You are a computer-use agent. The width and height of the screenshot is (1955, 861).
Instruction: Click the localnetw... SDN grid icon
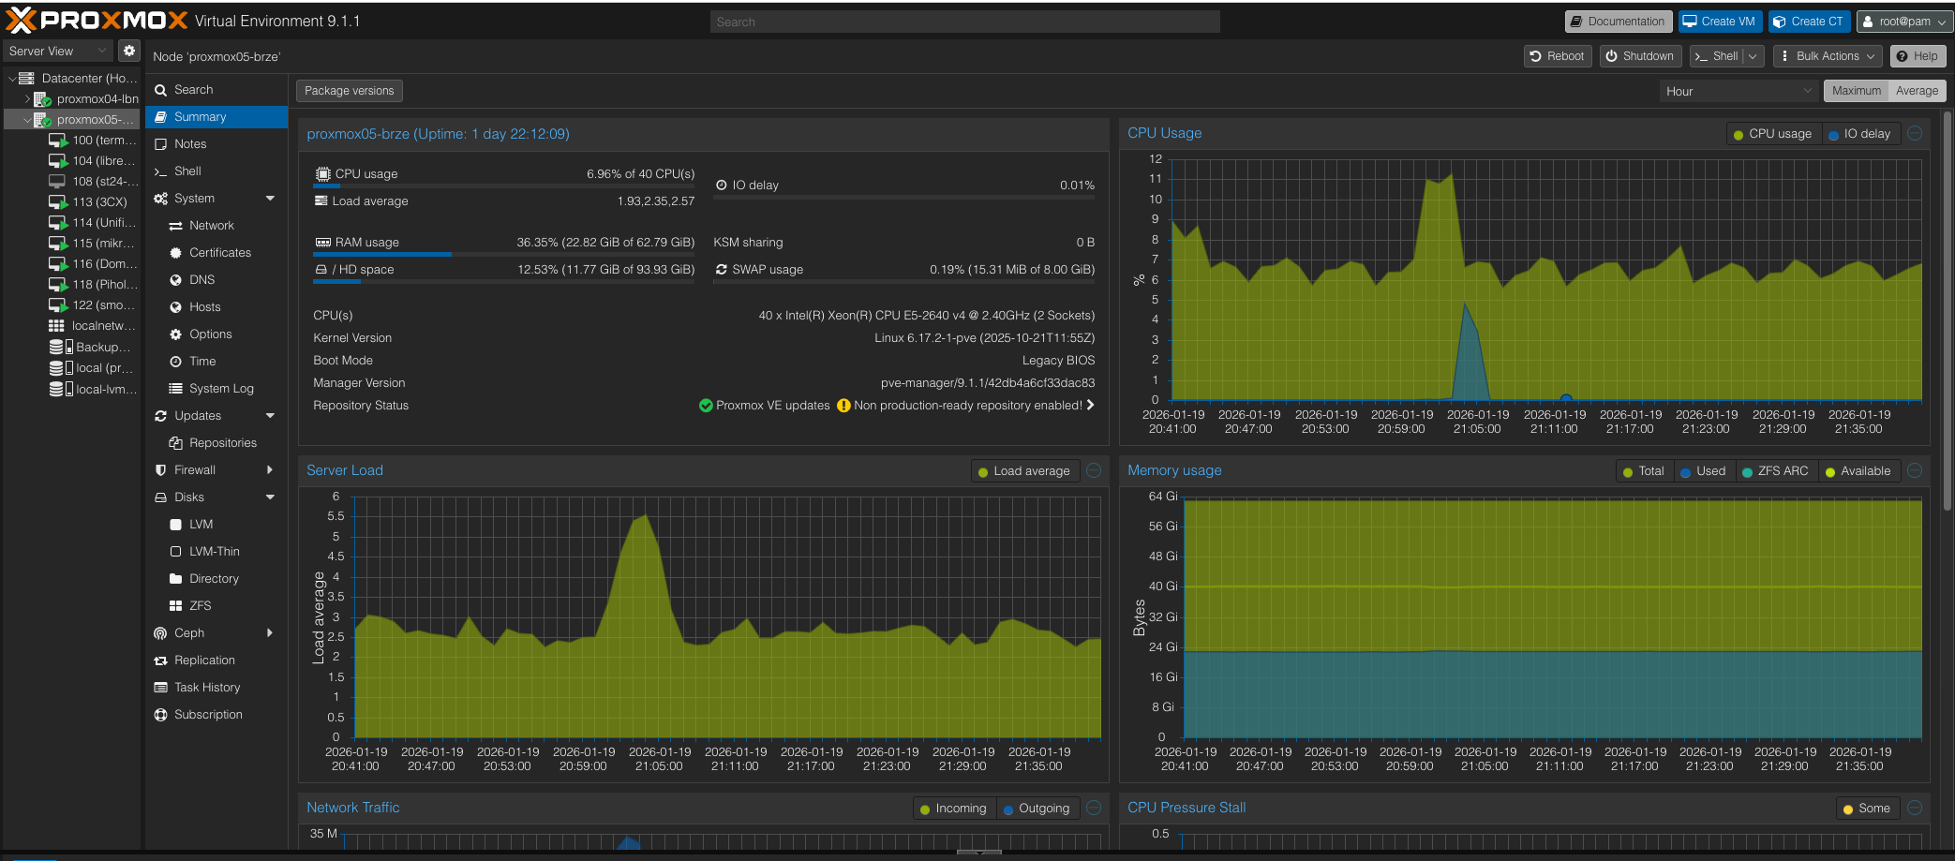pos(56,326)
